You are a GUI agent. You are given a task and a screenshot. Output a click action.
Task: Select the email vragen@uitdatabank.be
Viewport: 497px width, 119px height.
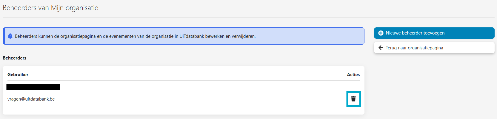31,99
